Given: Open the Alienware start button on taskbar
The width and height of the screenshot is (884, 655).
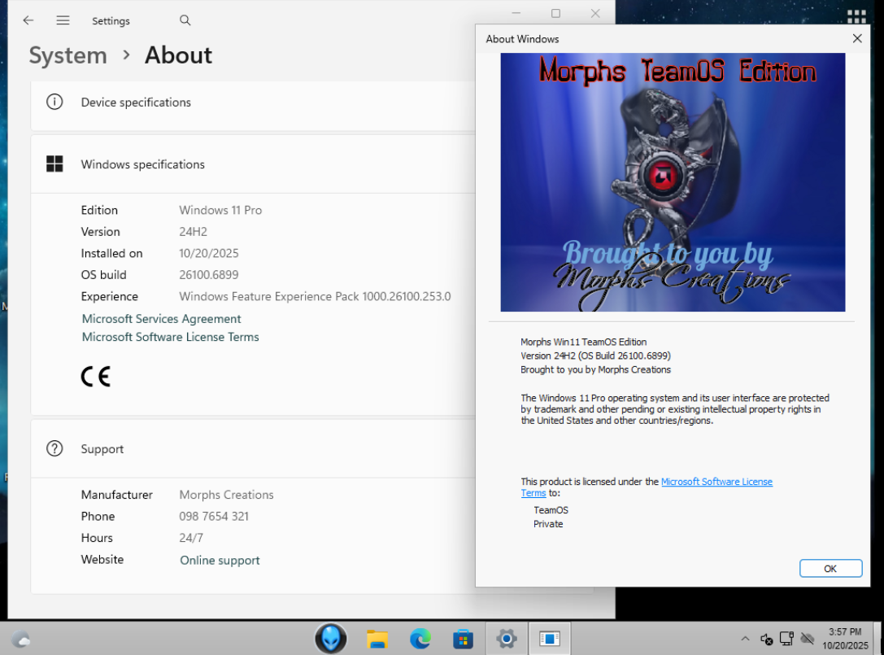Looking at the screenshot, I should [330, 639].
